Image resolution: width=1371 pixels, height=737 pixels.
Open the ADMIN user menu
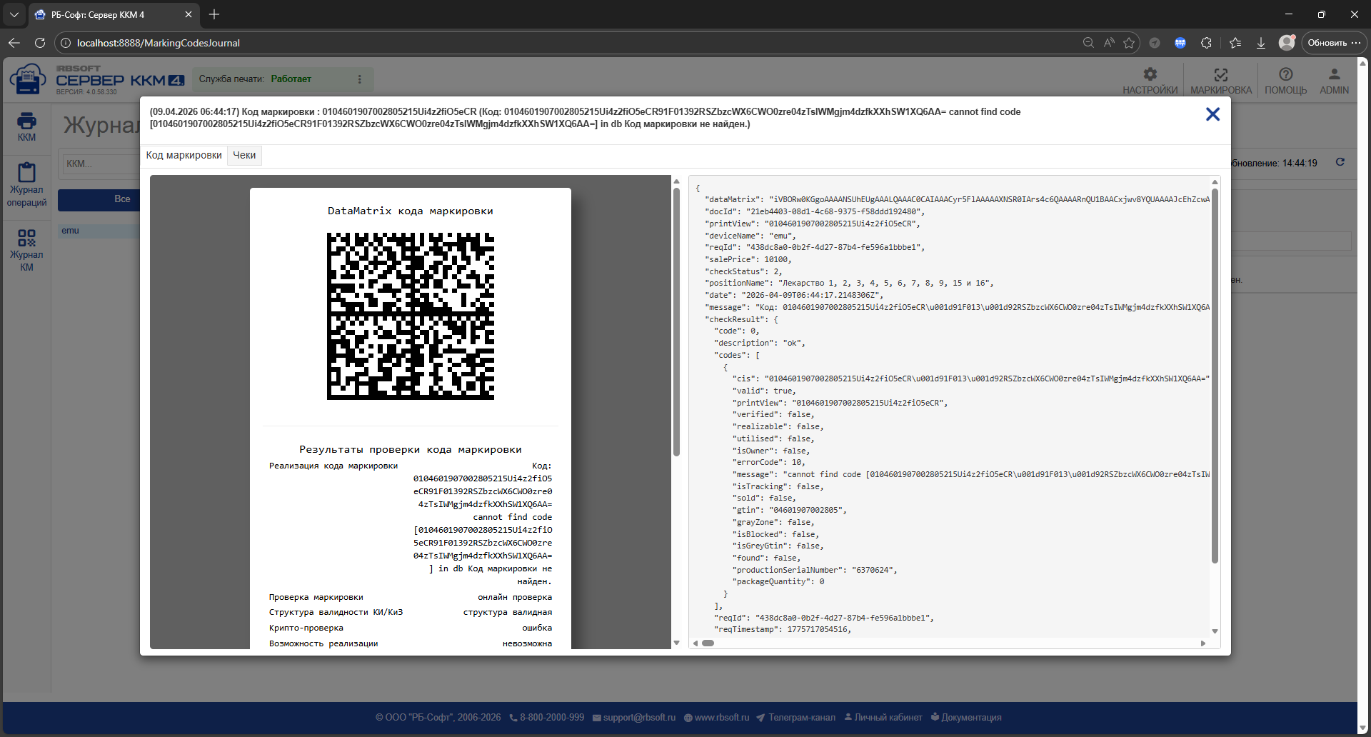point(1334,81)
